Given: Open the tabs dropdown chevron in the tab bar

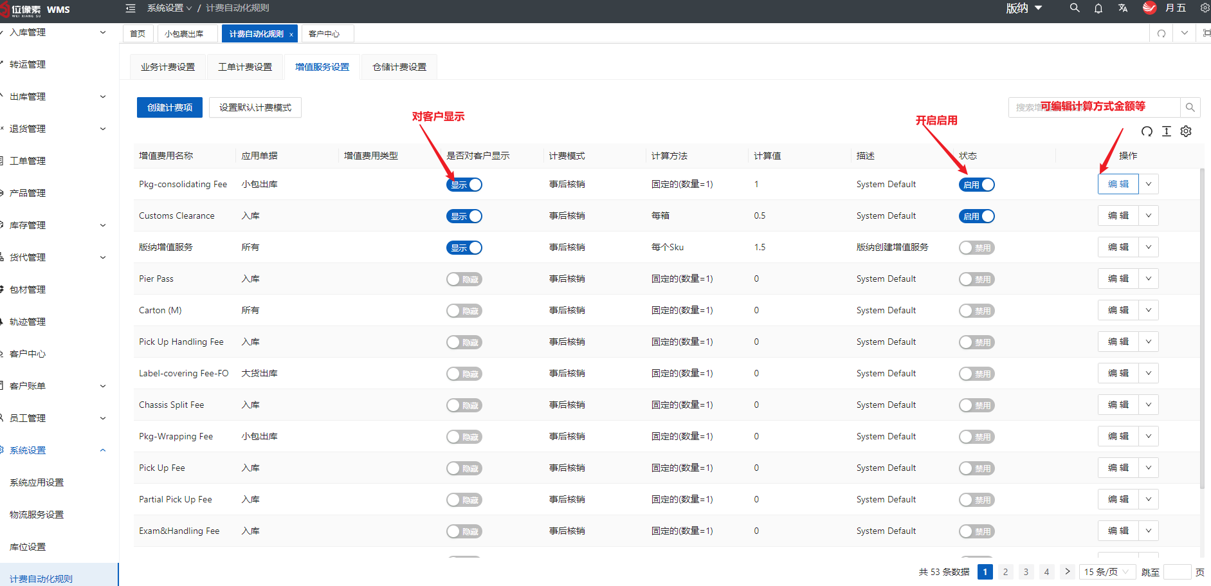Looking at the screenshot, I should point(1185,33).
